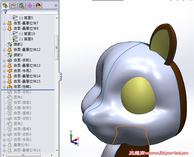Select the 鏡射2 mirror feature icon
This screenshot has width=194, height=157.
tap(10, 44)
